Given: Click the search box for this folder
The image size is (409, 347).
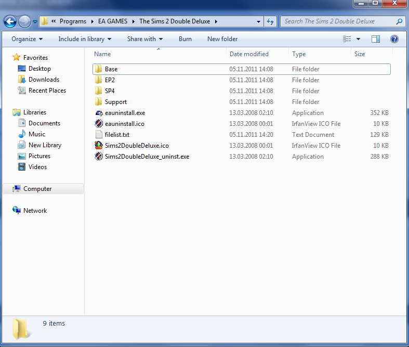Looking at the screenshot, I should 338,21.
